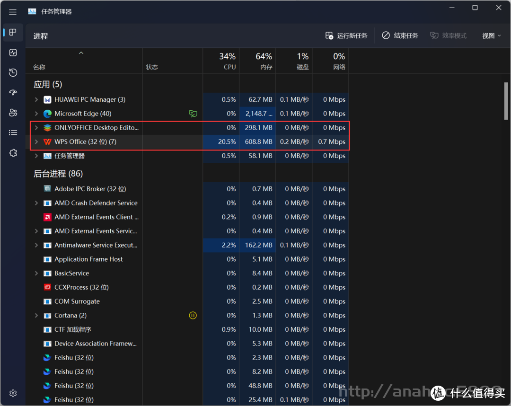This screenshot has height=406, width=511.
Task: Select WPS Office 20.5% CPU cell
Action: click(221, 142)
